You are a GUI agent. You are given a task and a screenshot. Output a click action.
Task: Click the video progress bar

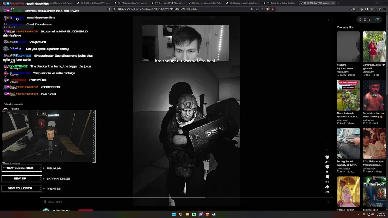tap(186, 198)
